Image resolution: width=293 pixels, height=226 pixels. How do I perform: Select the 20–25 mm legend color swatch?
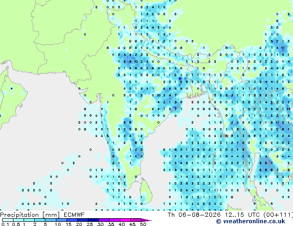pos(82,220)
